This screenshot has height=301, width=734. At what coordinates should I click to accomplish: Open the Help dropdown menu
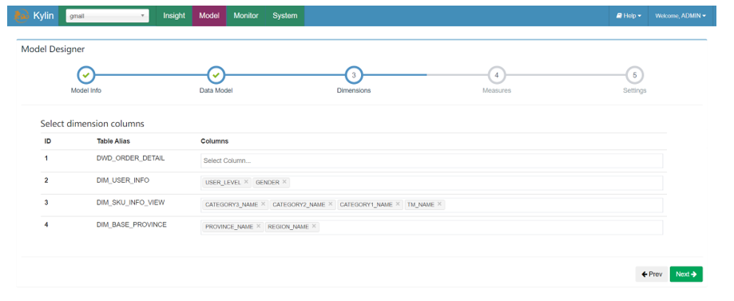coord(629,16)
